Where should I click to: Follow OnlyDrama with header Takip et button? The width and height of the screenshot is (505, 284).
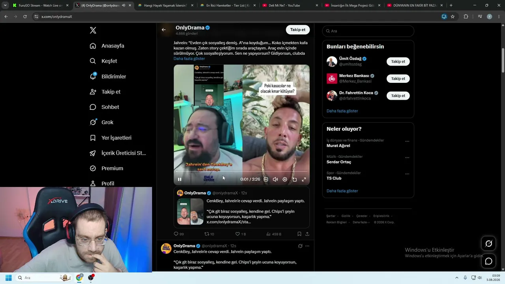[298, 30]
